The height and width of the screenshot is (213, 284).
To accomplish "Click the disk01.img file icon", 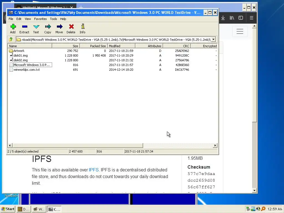I will point(11,55).
